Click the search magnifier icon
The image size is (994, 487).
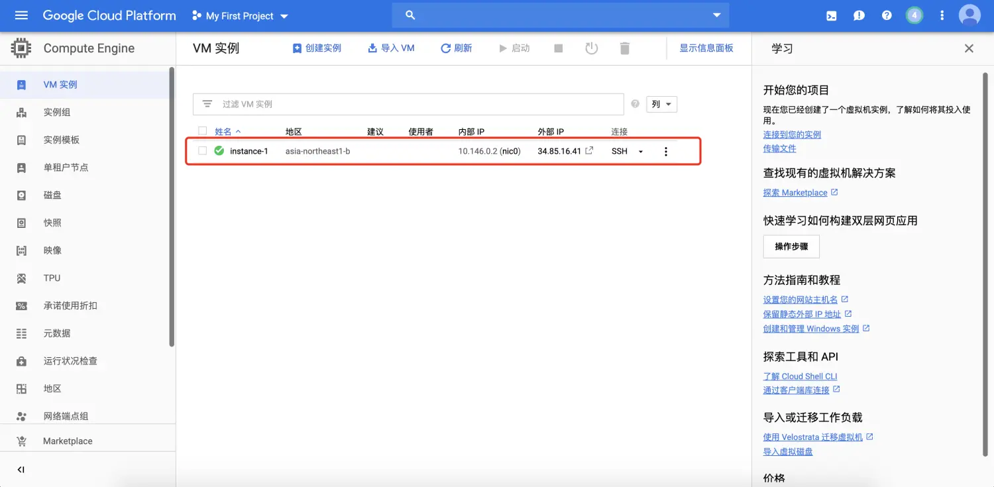pos(410,15)
